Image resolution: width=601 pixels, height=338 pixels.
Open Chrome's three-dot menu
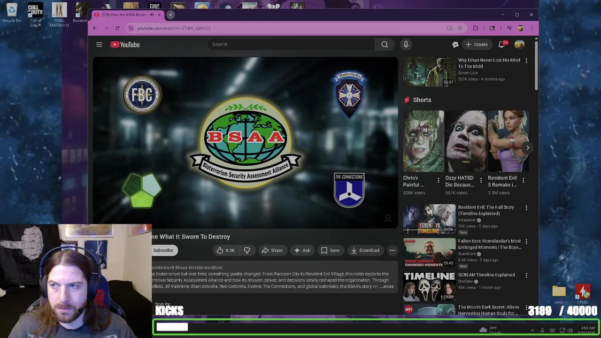click(532, 28)
